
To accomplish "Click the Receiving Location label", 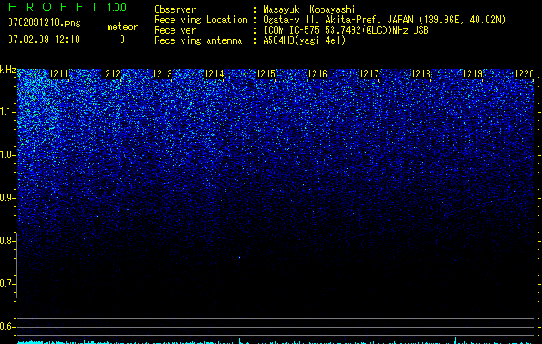I will tap(201, 20).
